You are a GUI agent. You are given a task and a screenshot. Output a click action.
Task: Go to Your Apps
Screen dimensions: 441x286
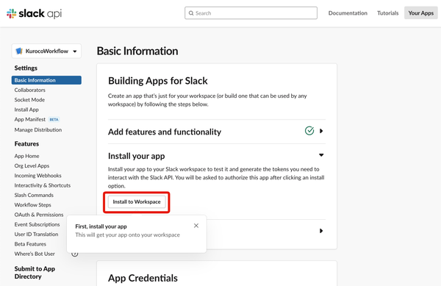(420, 13)
